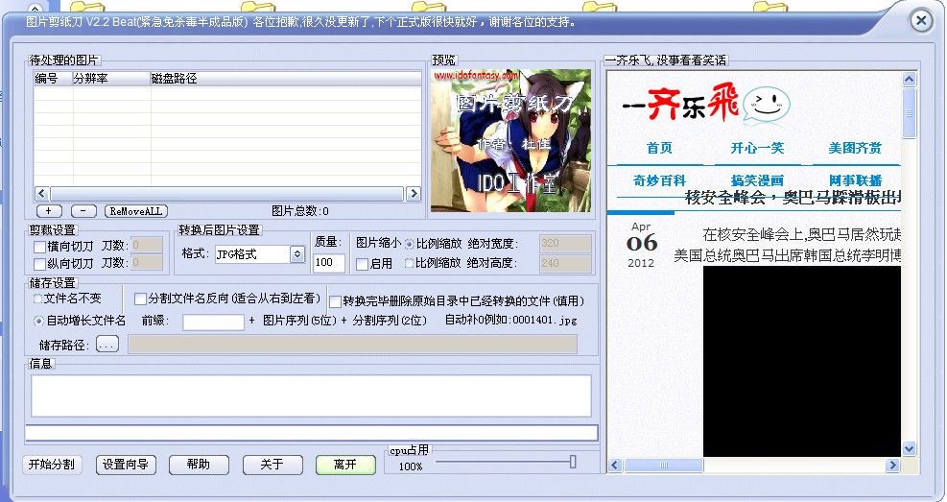Click the preview image thumbnail
Screen dimensions: 947x502
511,140
